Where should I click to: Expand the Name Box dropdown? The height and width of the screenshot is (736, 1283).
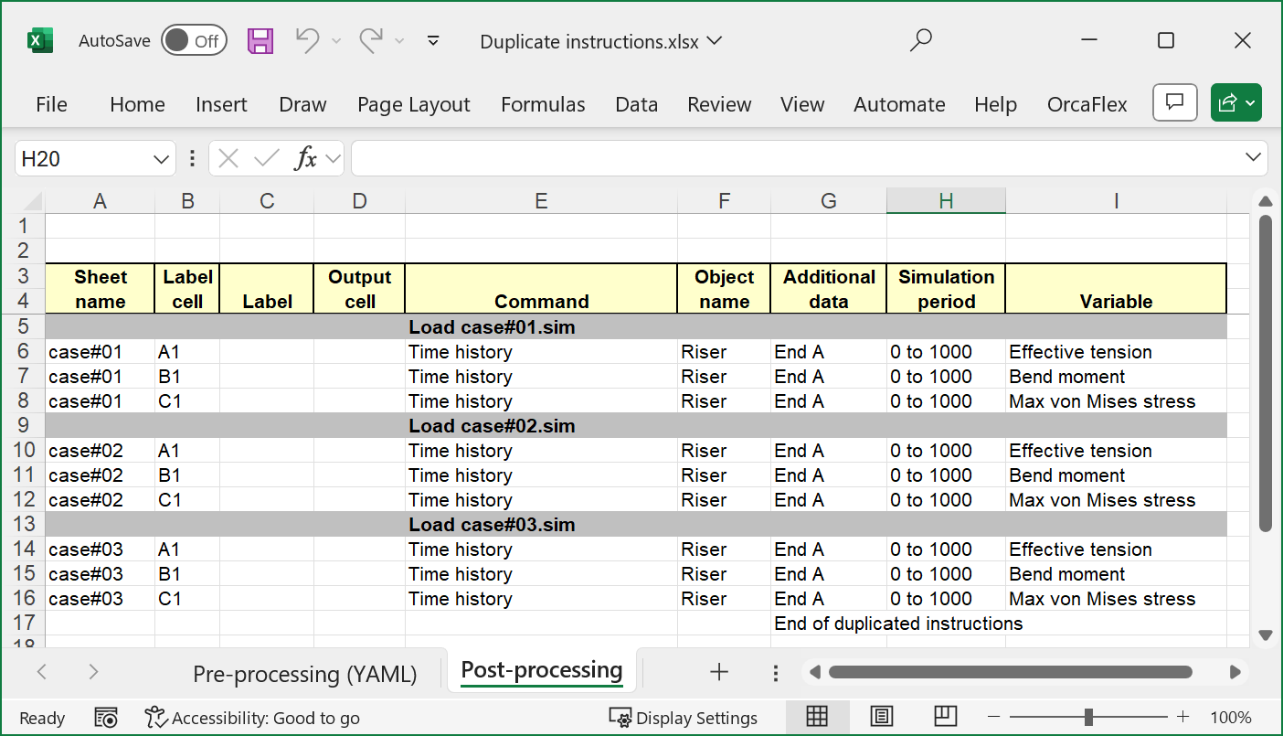tap(162, 159)
